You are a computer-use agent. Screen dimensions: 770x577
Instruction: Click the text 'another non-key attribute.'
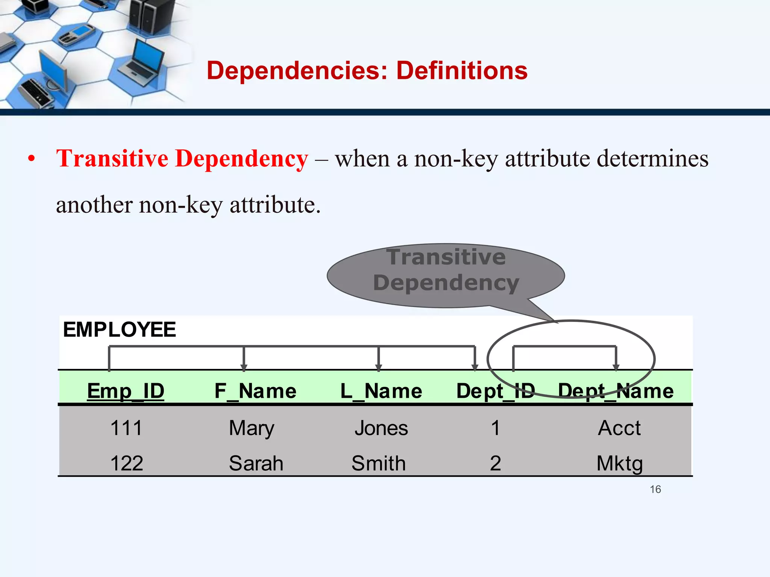[188, 205]
